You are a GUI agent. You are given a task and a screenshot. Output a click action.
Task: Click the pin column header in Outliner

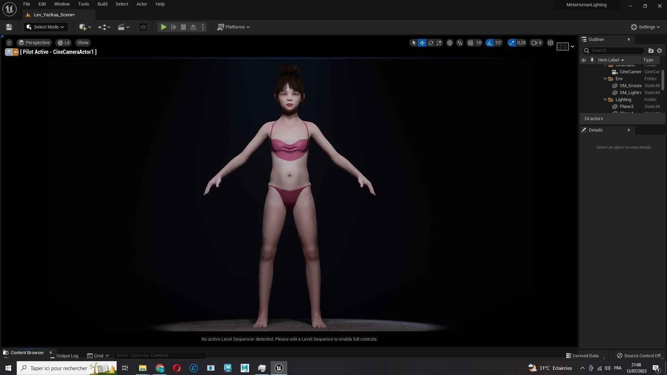(592, 60)
